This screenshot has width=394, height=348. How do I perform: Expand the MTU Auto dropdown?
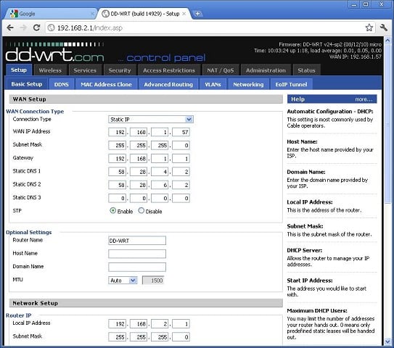click(x=123, y=280)
